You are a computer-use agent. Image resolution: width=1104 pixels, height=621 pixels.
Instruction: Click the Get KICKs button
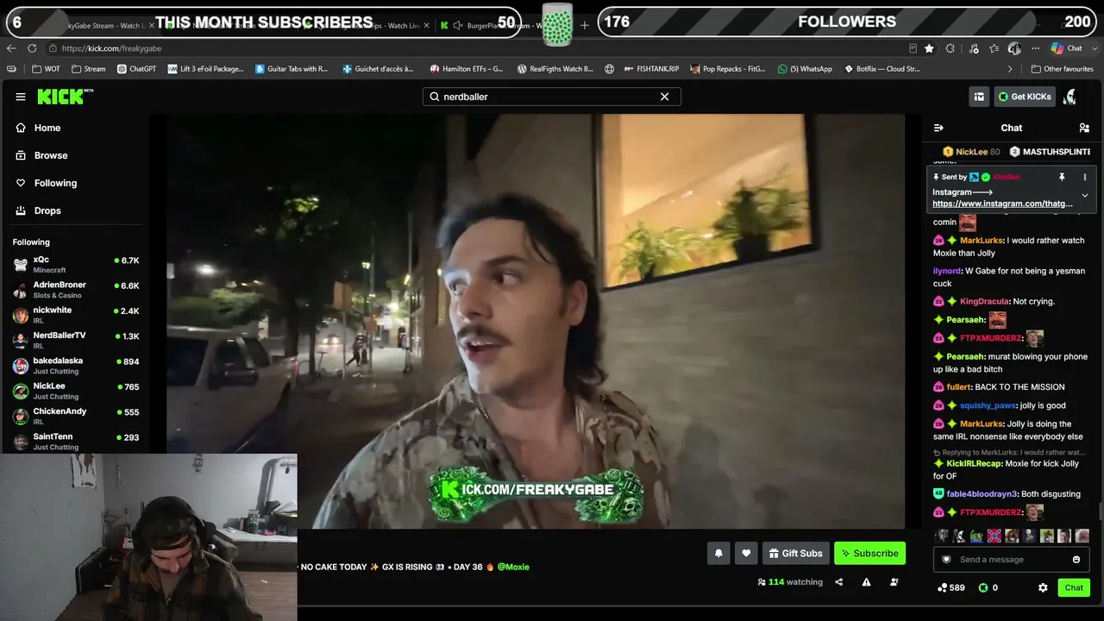[1025, 97]
